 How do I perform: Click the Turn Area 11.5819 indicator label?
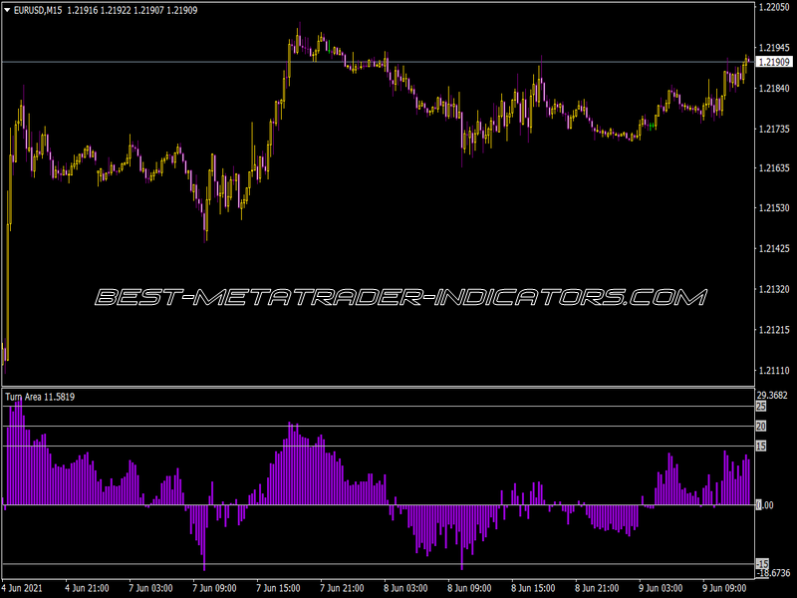coord(40,397)
